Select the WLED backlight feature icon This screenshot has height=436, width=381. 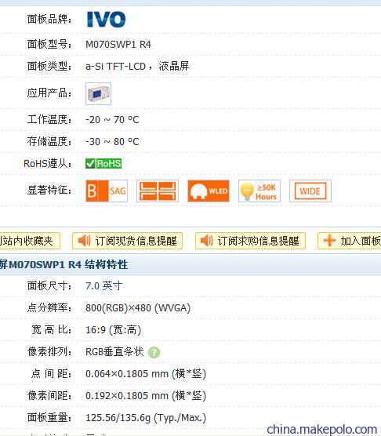(x=209, y=191)
